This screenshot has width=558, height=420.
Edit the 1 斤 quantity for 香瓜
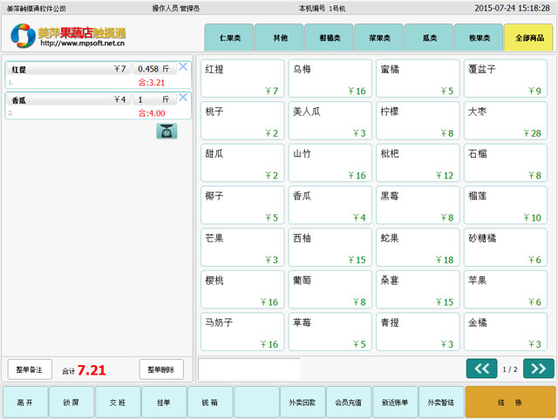tap(153, 99)
